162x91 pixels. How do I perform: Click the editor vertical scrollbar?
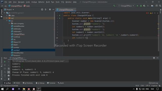pyautogui.click(x=158, y=33)
